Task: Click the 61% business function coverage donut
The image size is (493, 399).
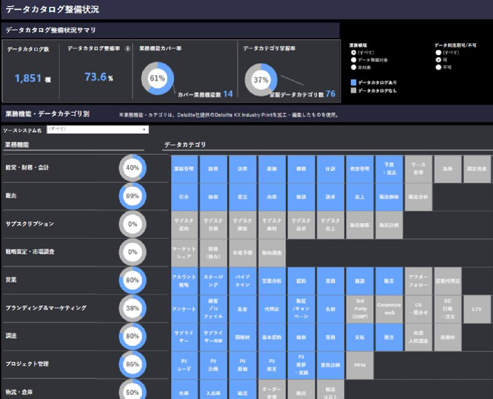Action: 157,78
